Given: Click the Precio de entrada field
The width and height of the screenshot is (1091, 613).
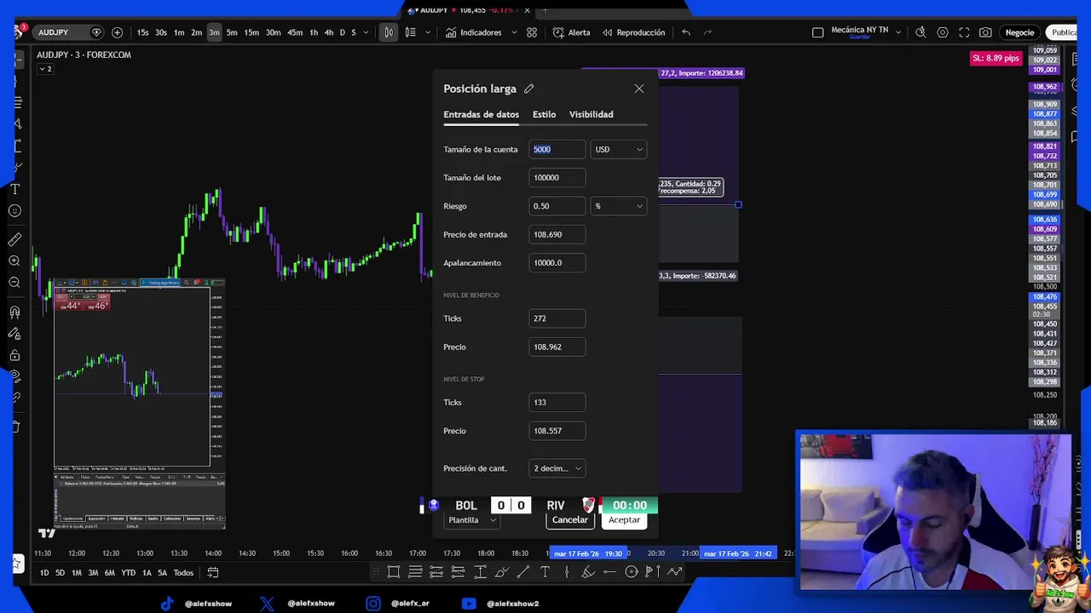Looking at the screenshot, I should point(557,234).
